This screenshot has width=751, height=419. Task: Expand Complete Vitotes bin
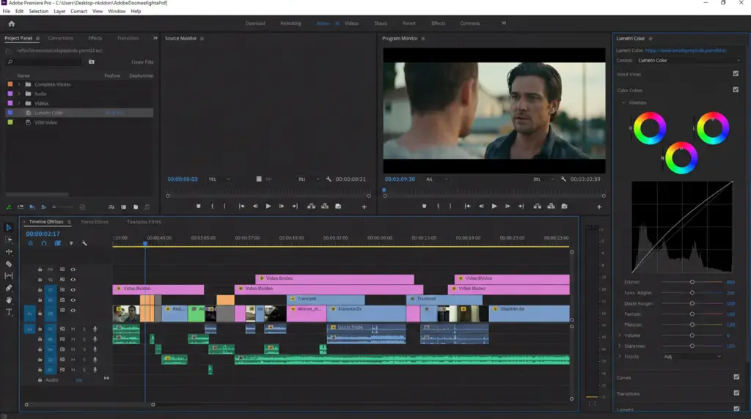(19, 84)
